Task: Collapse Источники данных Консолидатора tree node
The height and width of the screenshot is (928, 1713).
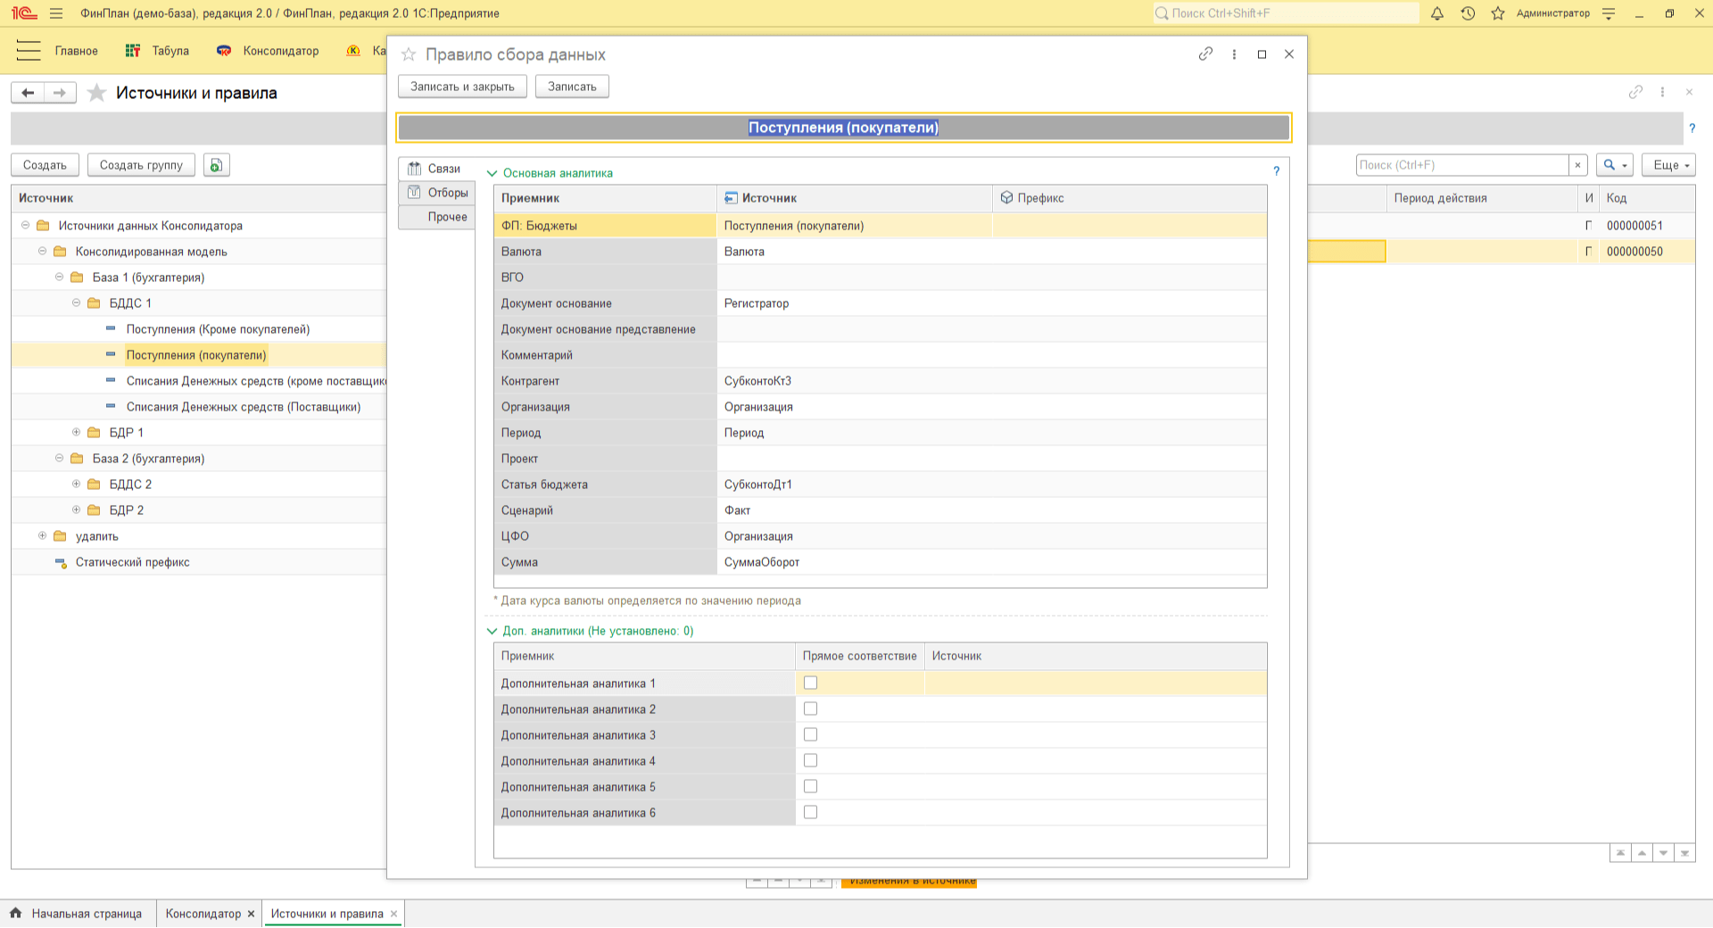Action: 26,226
